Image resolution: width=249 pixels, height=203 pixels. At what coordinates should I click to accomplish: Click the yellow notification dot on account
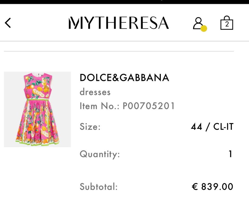pos(204,29)
